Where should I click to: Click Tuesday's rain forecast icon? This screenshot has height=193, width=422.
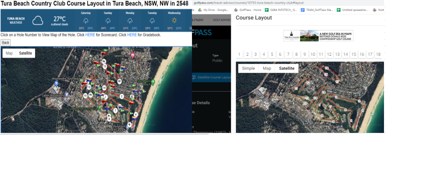tap(152, 21)
